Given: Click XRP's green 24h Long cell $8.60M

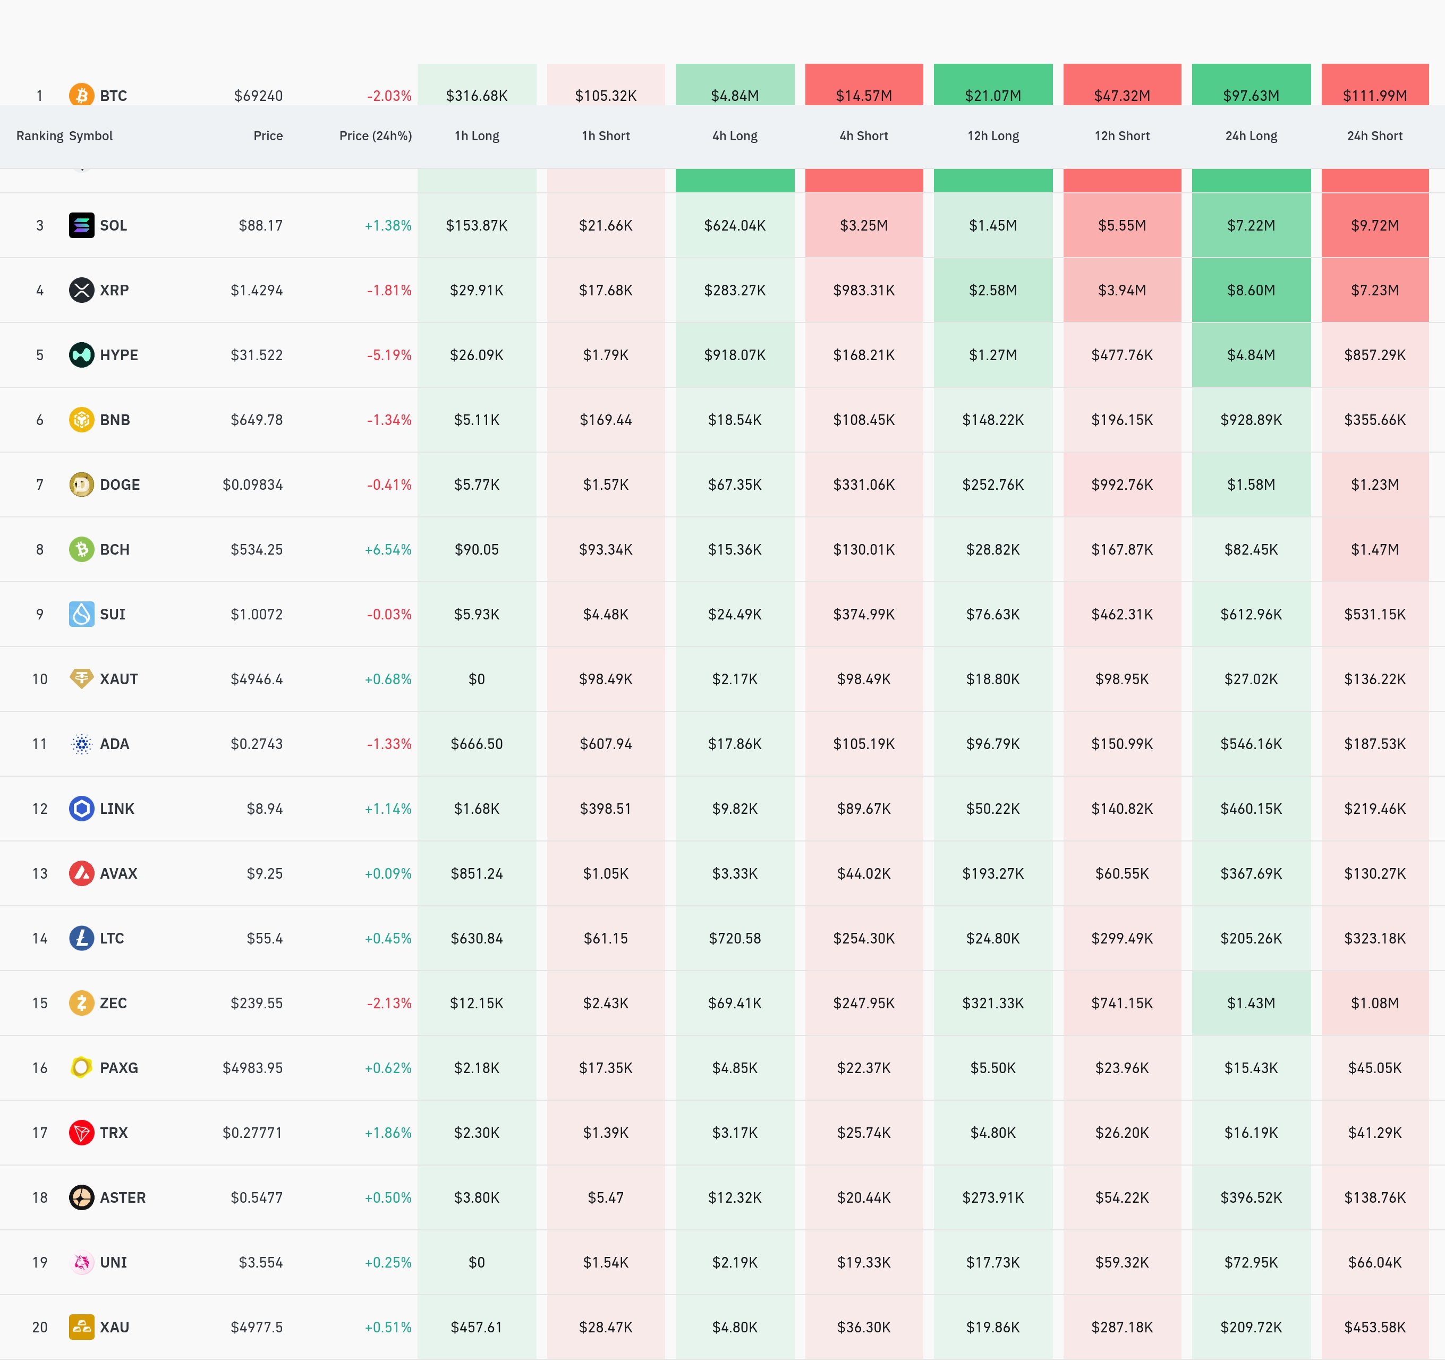Looking at the screenshot, I should 1251,290.
